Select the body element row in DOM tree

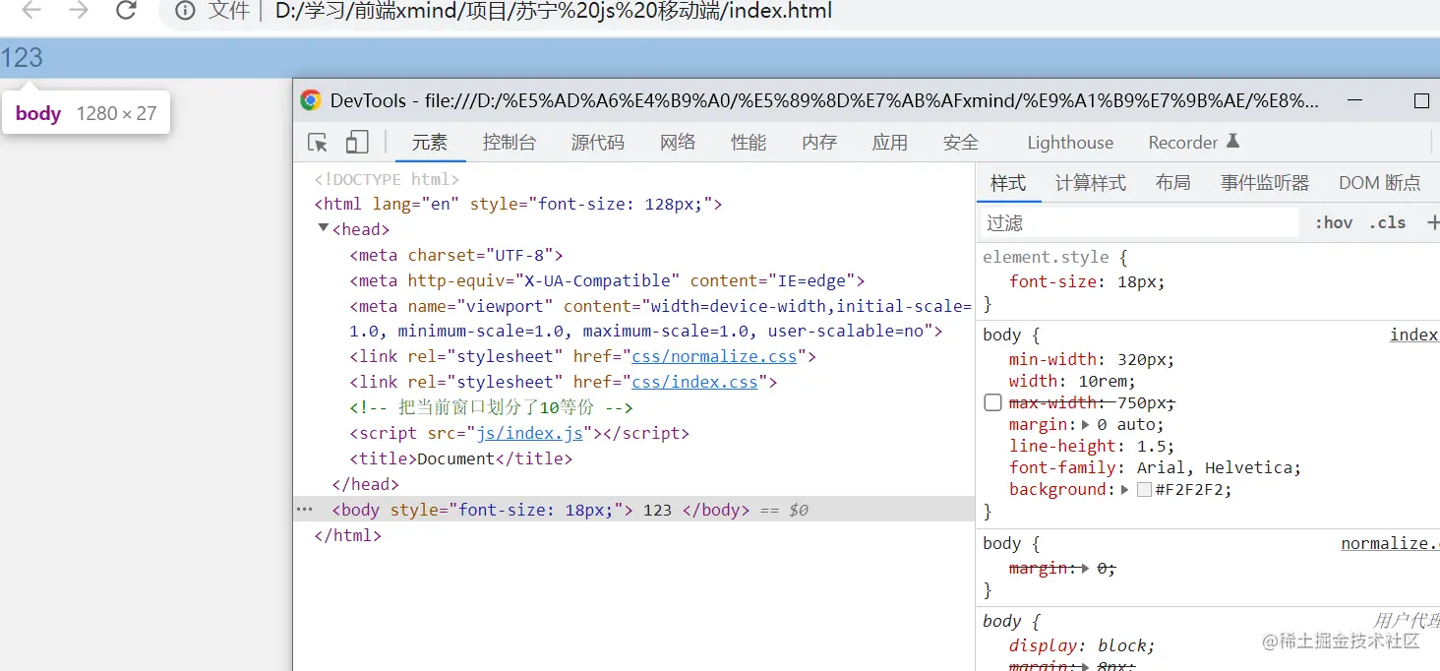634,510
